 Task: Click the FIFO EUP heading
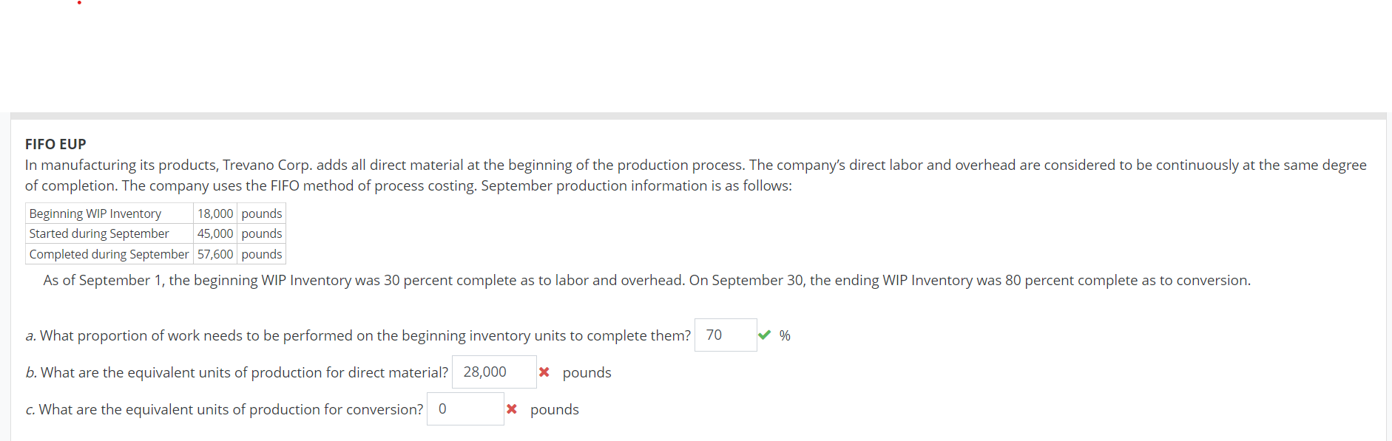click(55, 143)
